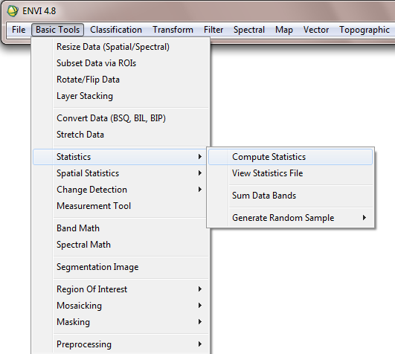395x354 pixels.
Task: Choose Layer Stacking
Action: 120,96
